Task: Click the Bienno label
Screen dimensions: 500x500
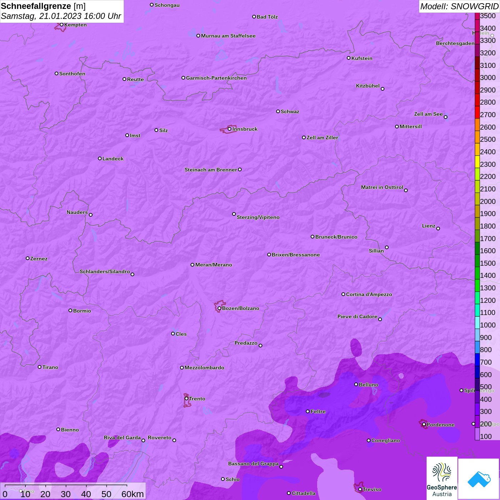Action: [70, 430]
